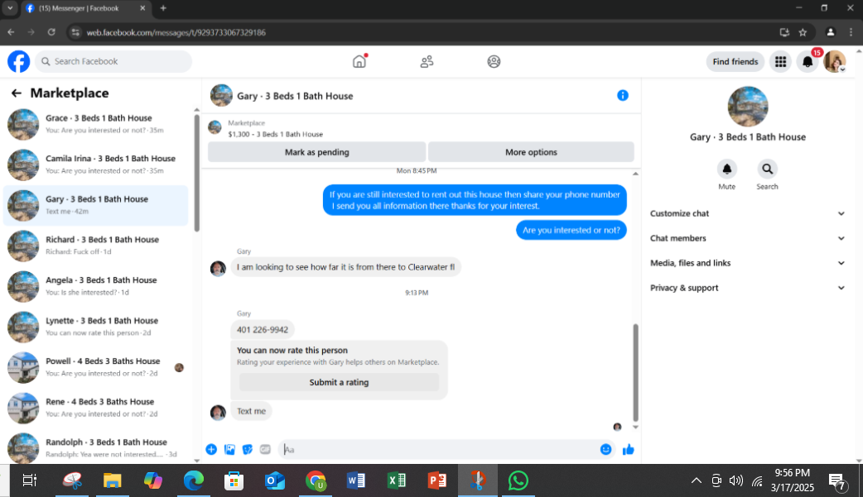Image resolution: width=863 pixels, height=497 pixels.
Task: Open conversation information icon
Action: point(623,96)
